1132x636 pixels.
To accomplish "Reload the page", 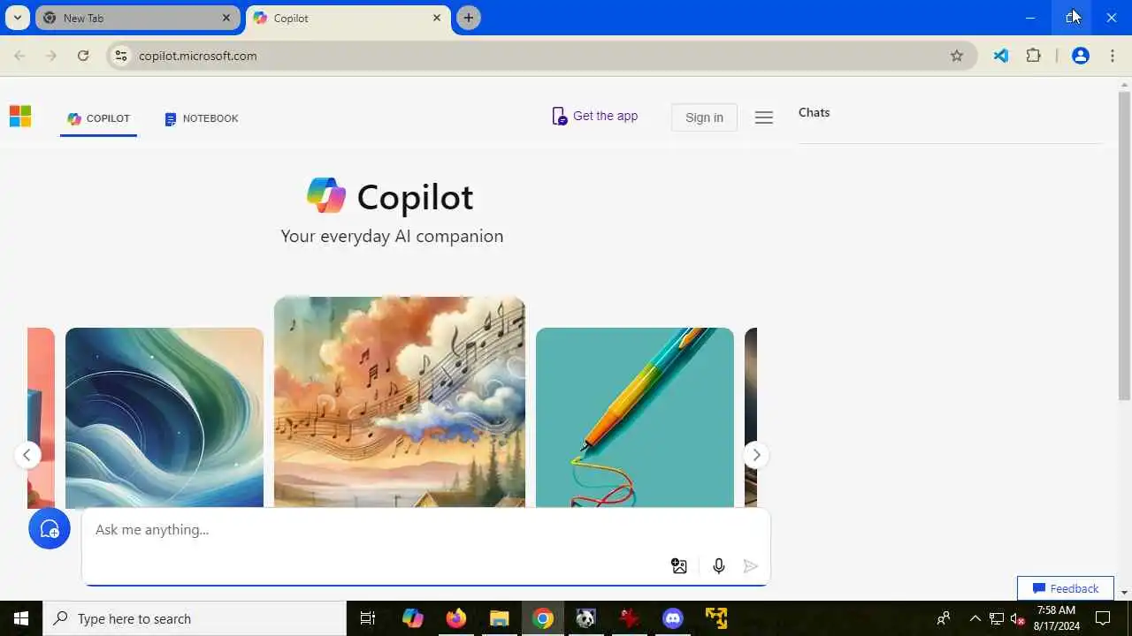I will pyautogui.click(x=83, y=56).
